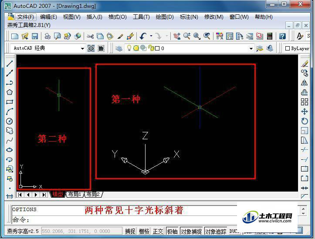Screen dimensions: 315x239
Task: Click the layer 0 color swatch
Action: [157, 48]
